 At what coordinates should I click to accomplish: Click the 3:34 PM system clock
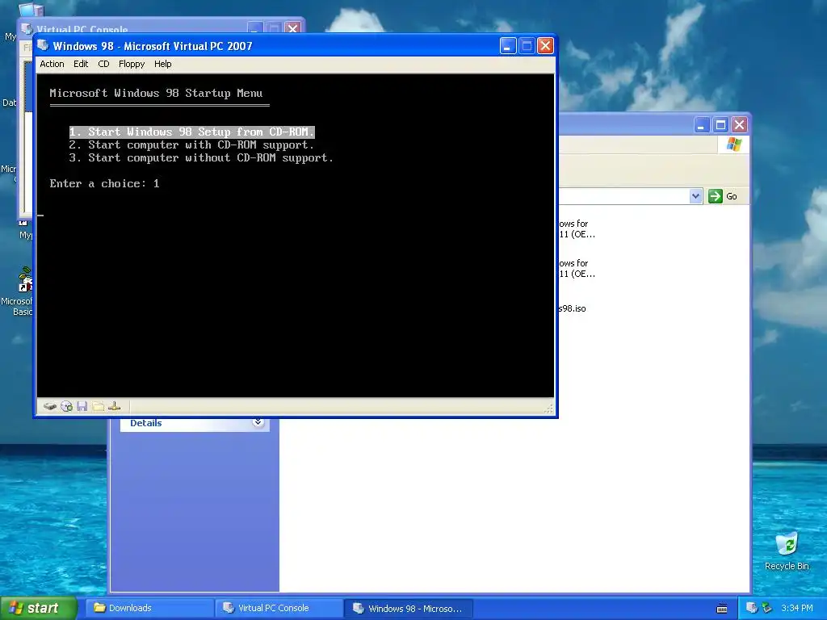(x=796, y=608)
